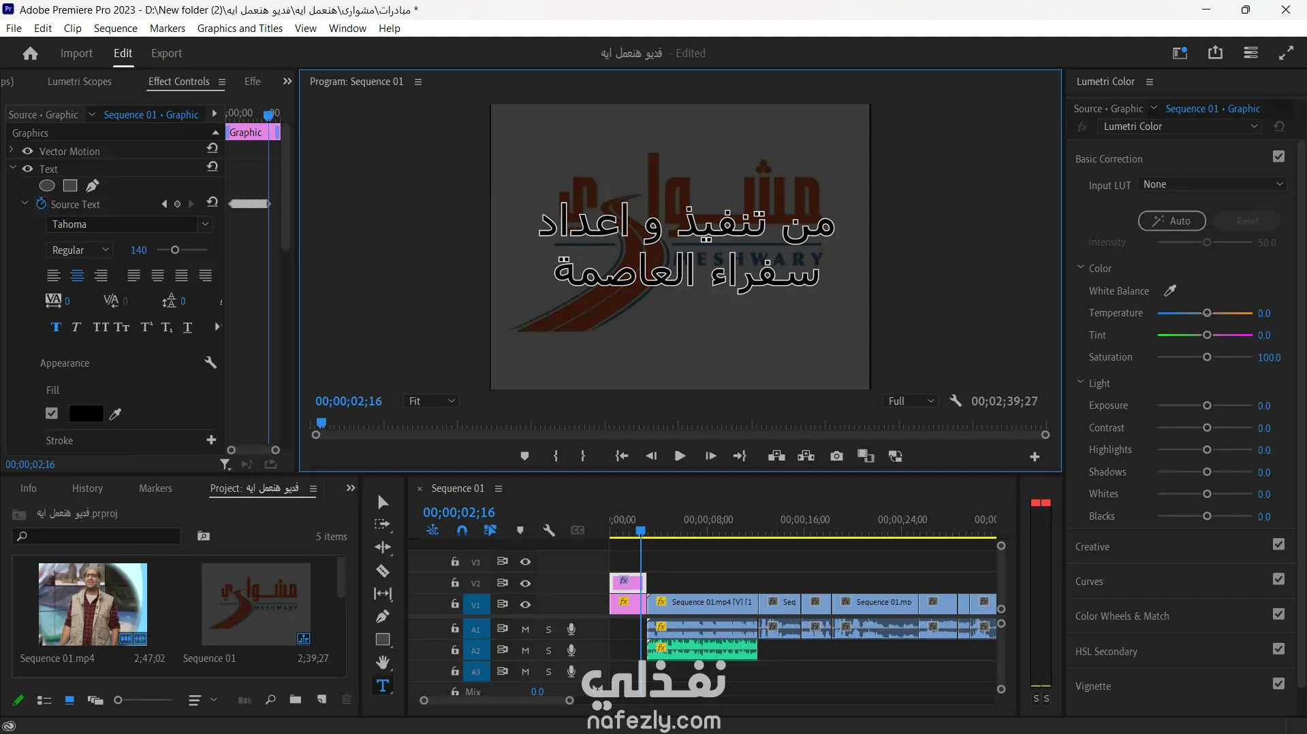
Task: Adjust the Temperature slider
Action: (1206, 313)
